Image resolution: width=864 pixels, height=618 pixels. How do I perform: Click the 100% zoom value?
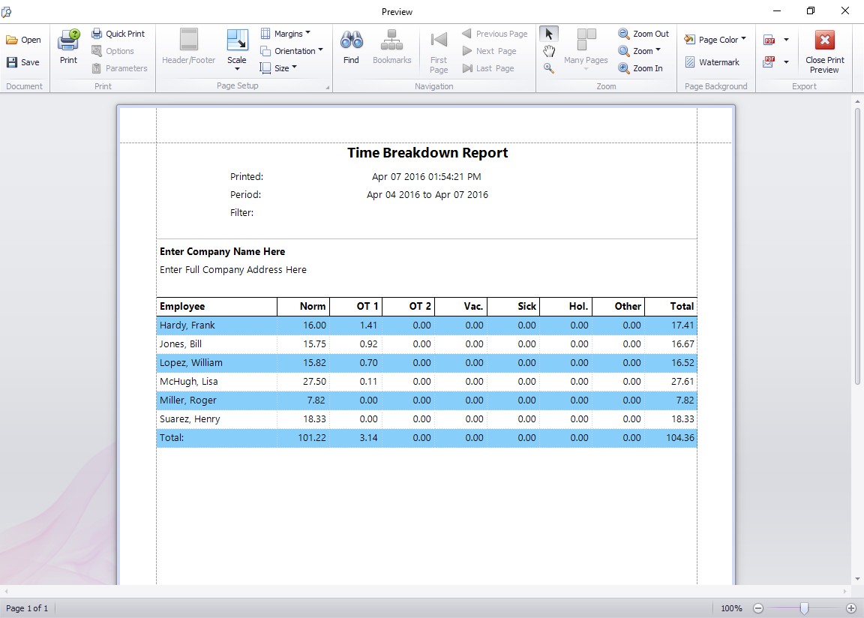[731, 608]
